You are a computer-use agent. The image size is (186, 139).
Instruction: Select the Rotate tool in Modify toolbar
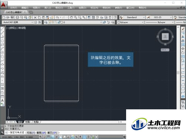coord(183,53)
